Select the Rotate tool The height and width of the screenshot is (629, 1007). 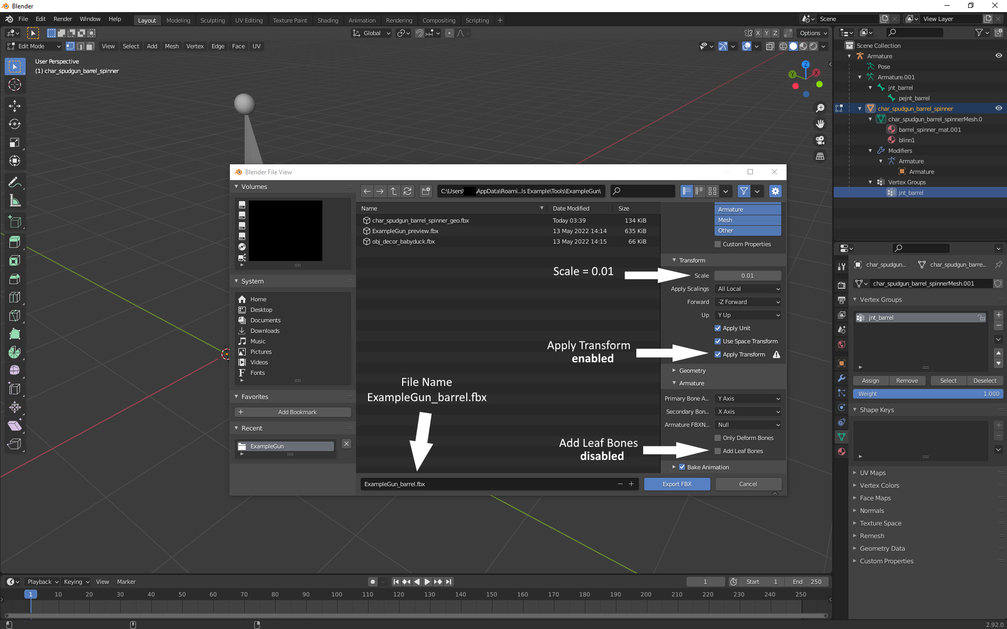pos(15,124)
